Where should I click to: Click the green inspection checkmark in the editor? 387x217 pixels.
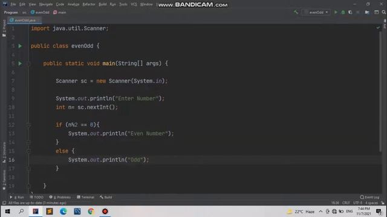378,28
